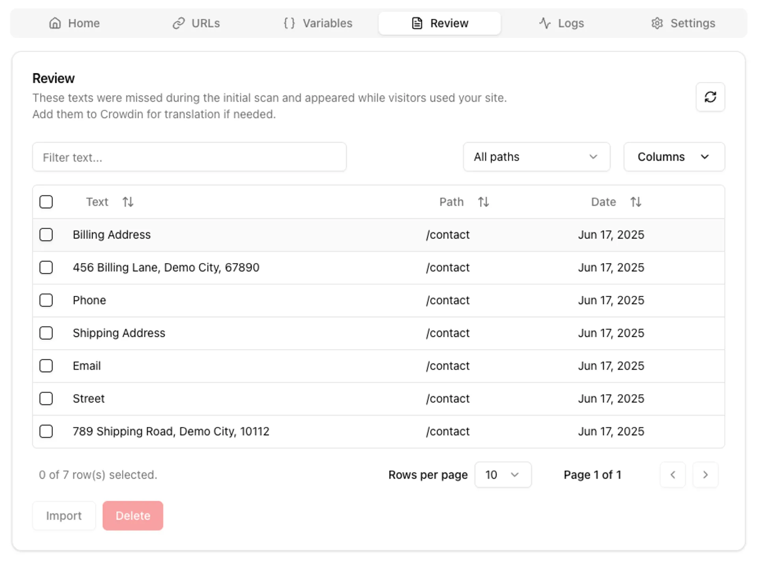Check the Billing Address row checkbox
This screenshot has width=757, height=564.
click(x=46, y=235)
